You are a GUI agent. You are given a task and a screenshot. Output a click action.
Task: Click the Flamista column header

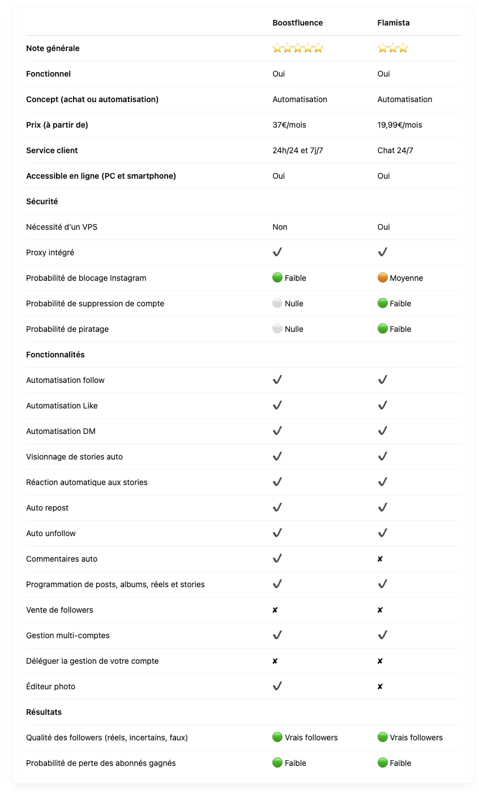[394, 23]
